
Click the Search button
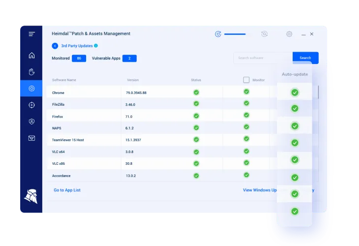click(x=305, y=58)
